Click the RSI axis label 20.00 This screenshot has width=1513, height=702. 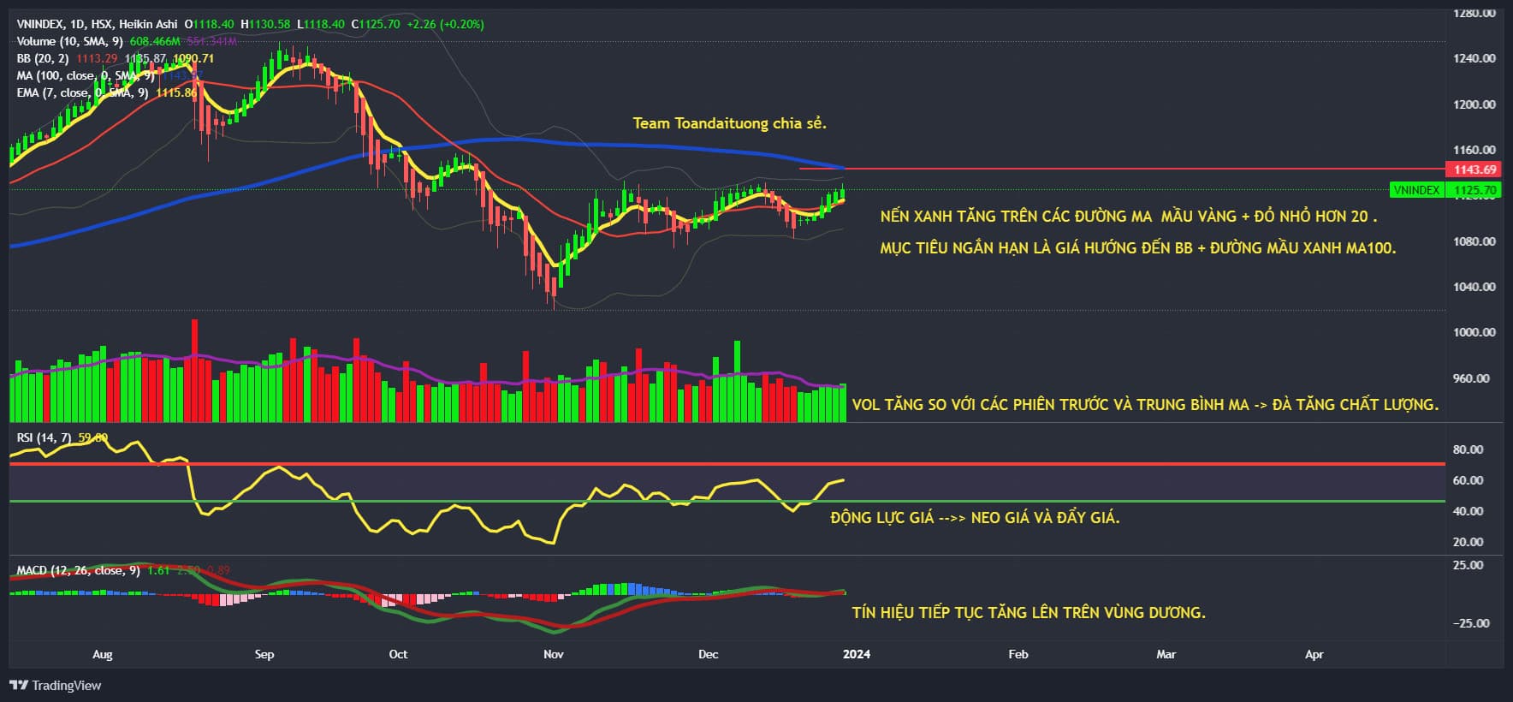[1468, 542]
